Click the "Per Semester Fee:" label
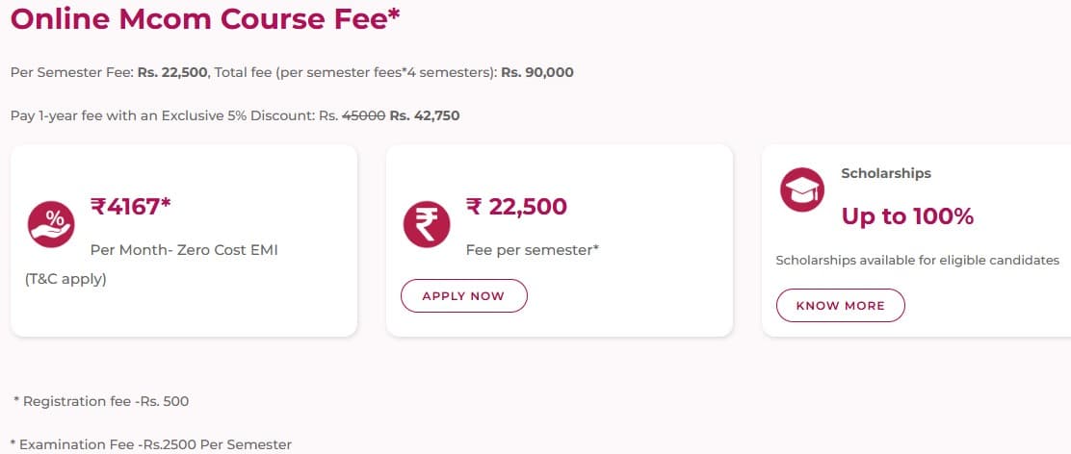 click(72, 72)
